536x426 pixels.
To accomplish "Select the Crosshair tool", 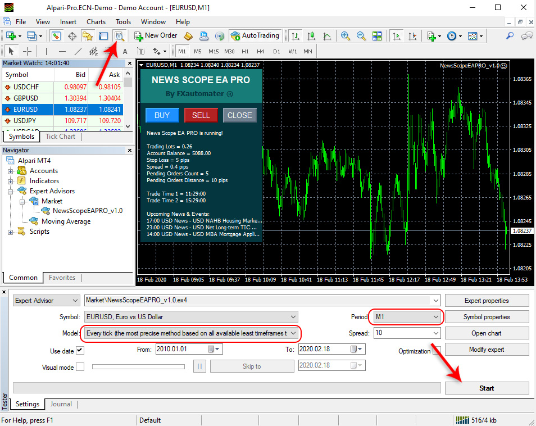I will pyautogui.click(x=27, y=51).
